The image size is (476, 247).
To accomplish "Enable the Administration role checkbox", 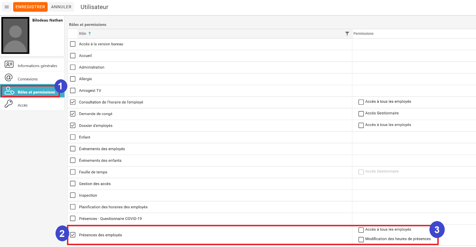I will tap(73, 67).
